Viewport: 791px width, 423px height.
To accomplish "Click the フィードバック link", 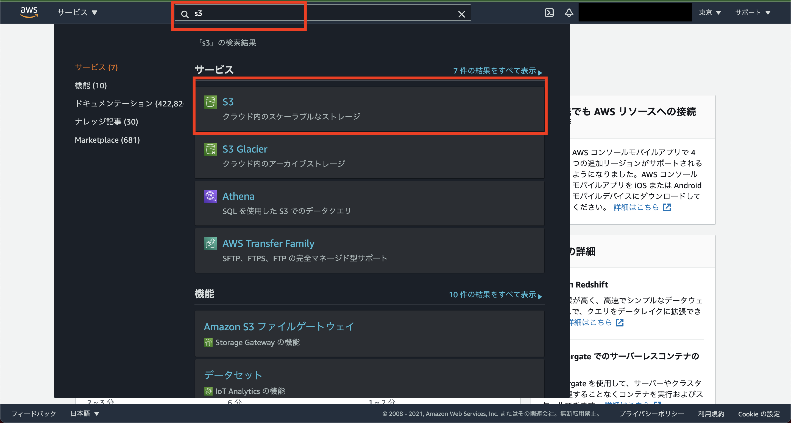I will coord(33,413).
